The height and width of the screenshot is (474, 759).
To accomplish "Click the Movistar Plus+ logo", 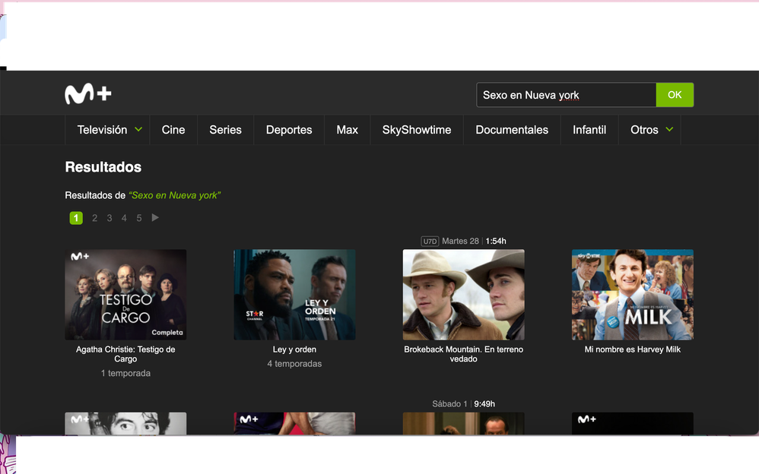I will (x=88, y=94).
